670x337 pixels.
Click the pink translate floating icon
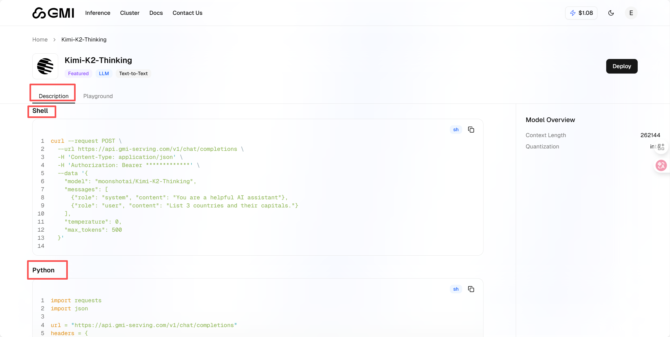pos(661,165)
